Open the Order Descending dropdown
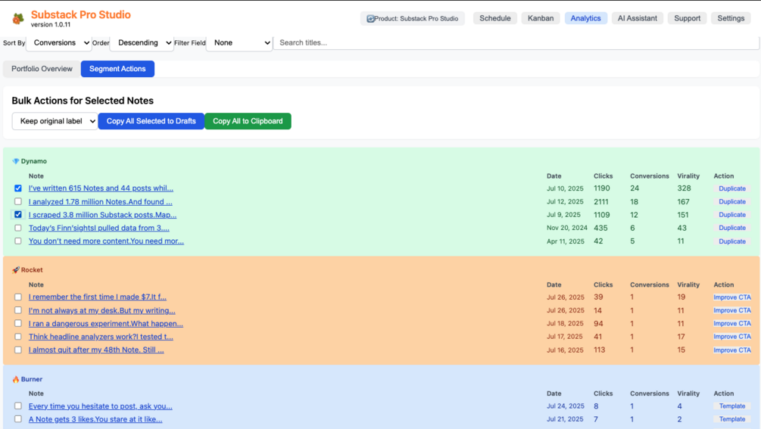Screen dimensions: 761x429 [142, 42]
